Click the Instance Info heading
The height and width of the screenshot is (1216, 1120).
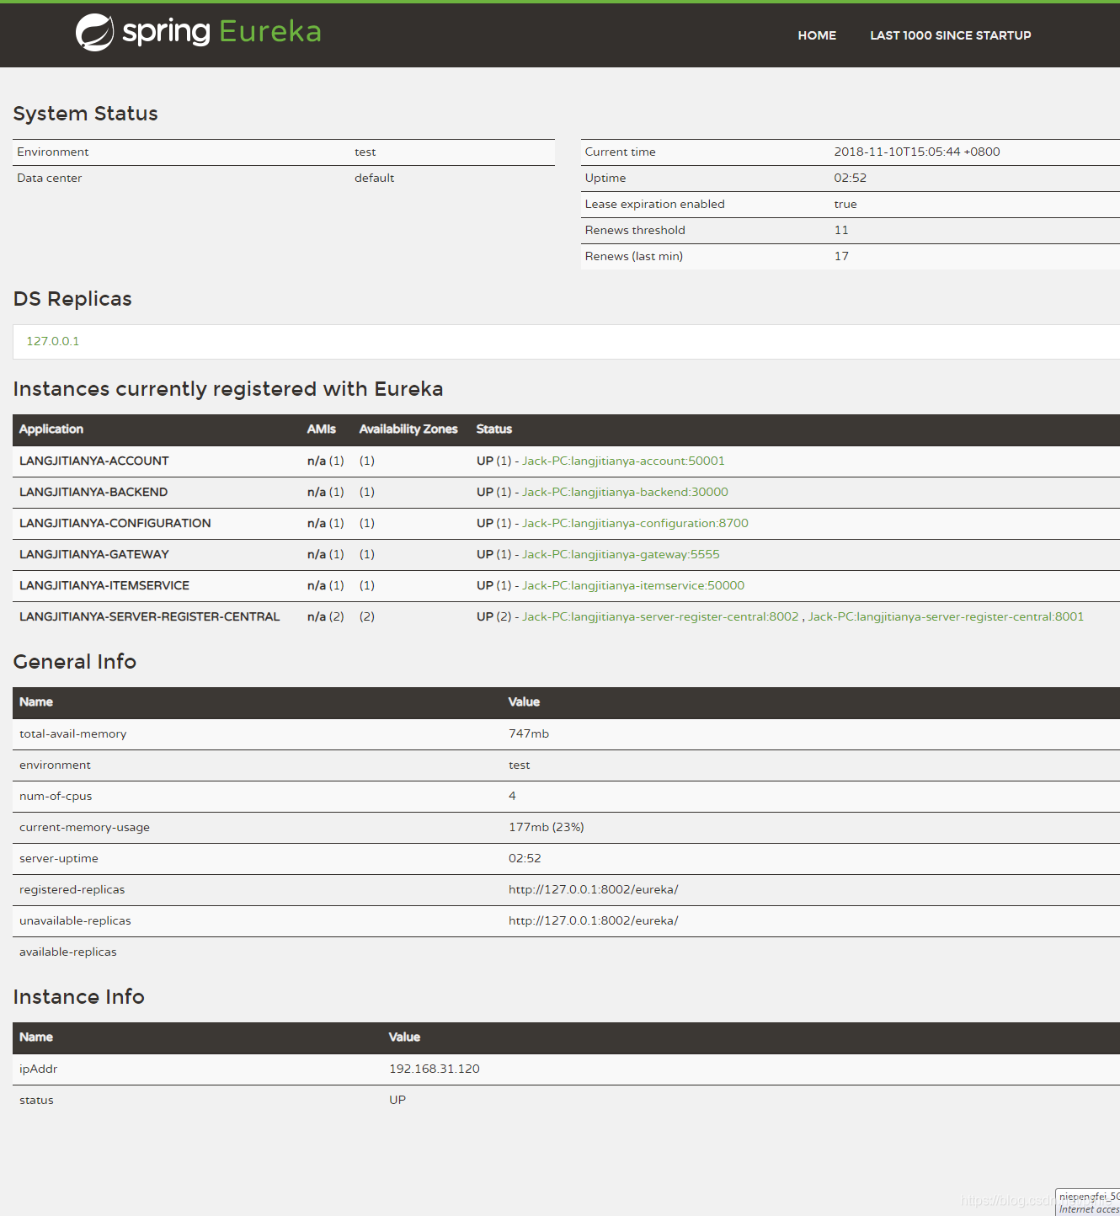[79, 997]
